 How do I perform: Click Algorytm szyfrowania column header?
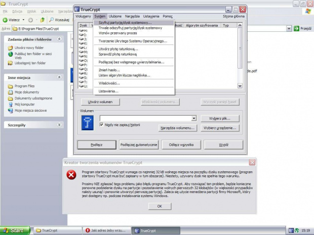point(202,25)
